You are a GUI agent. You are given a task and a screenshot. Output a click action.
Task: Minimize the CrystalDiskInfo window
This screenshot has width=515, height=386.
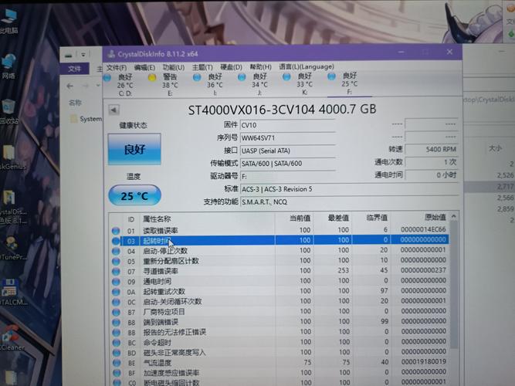coord(401,52)
